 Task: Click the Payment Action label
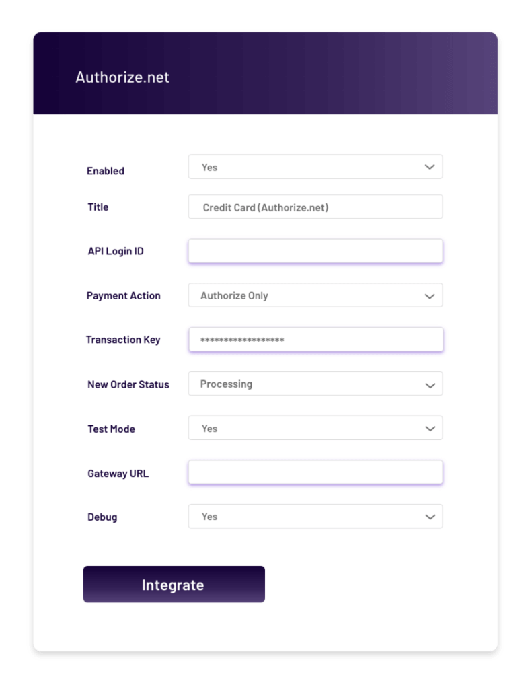tap(123, 296)
